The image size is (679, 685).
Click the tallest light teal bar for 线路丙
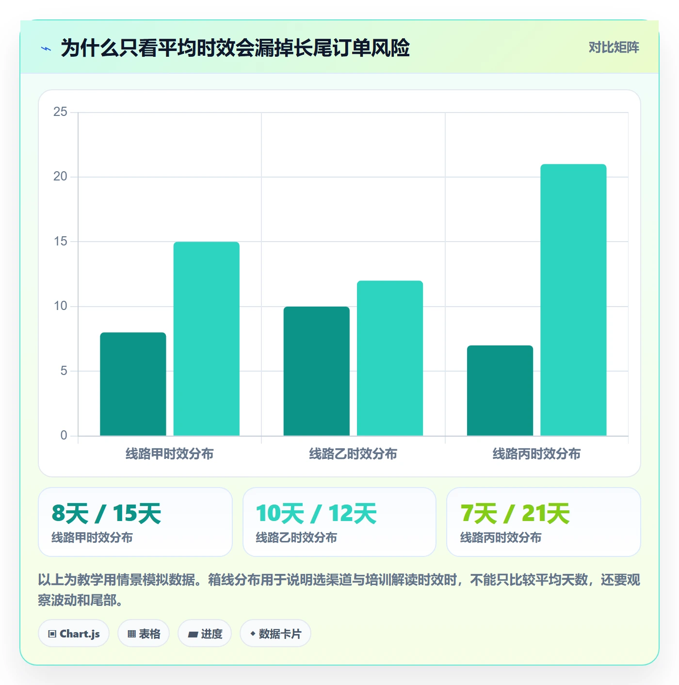(574, 300)
